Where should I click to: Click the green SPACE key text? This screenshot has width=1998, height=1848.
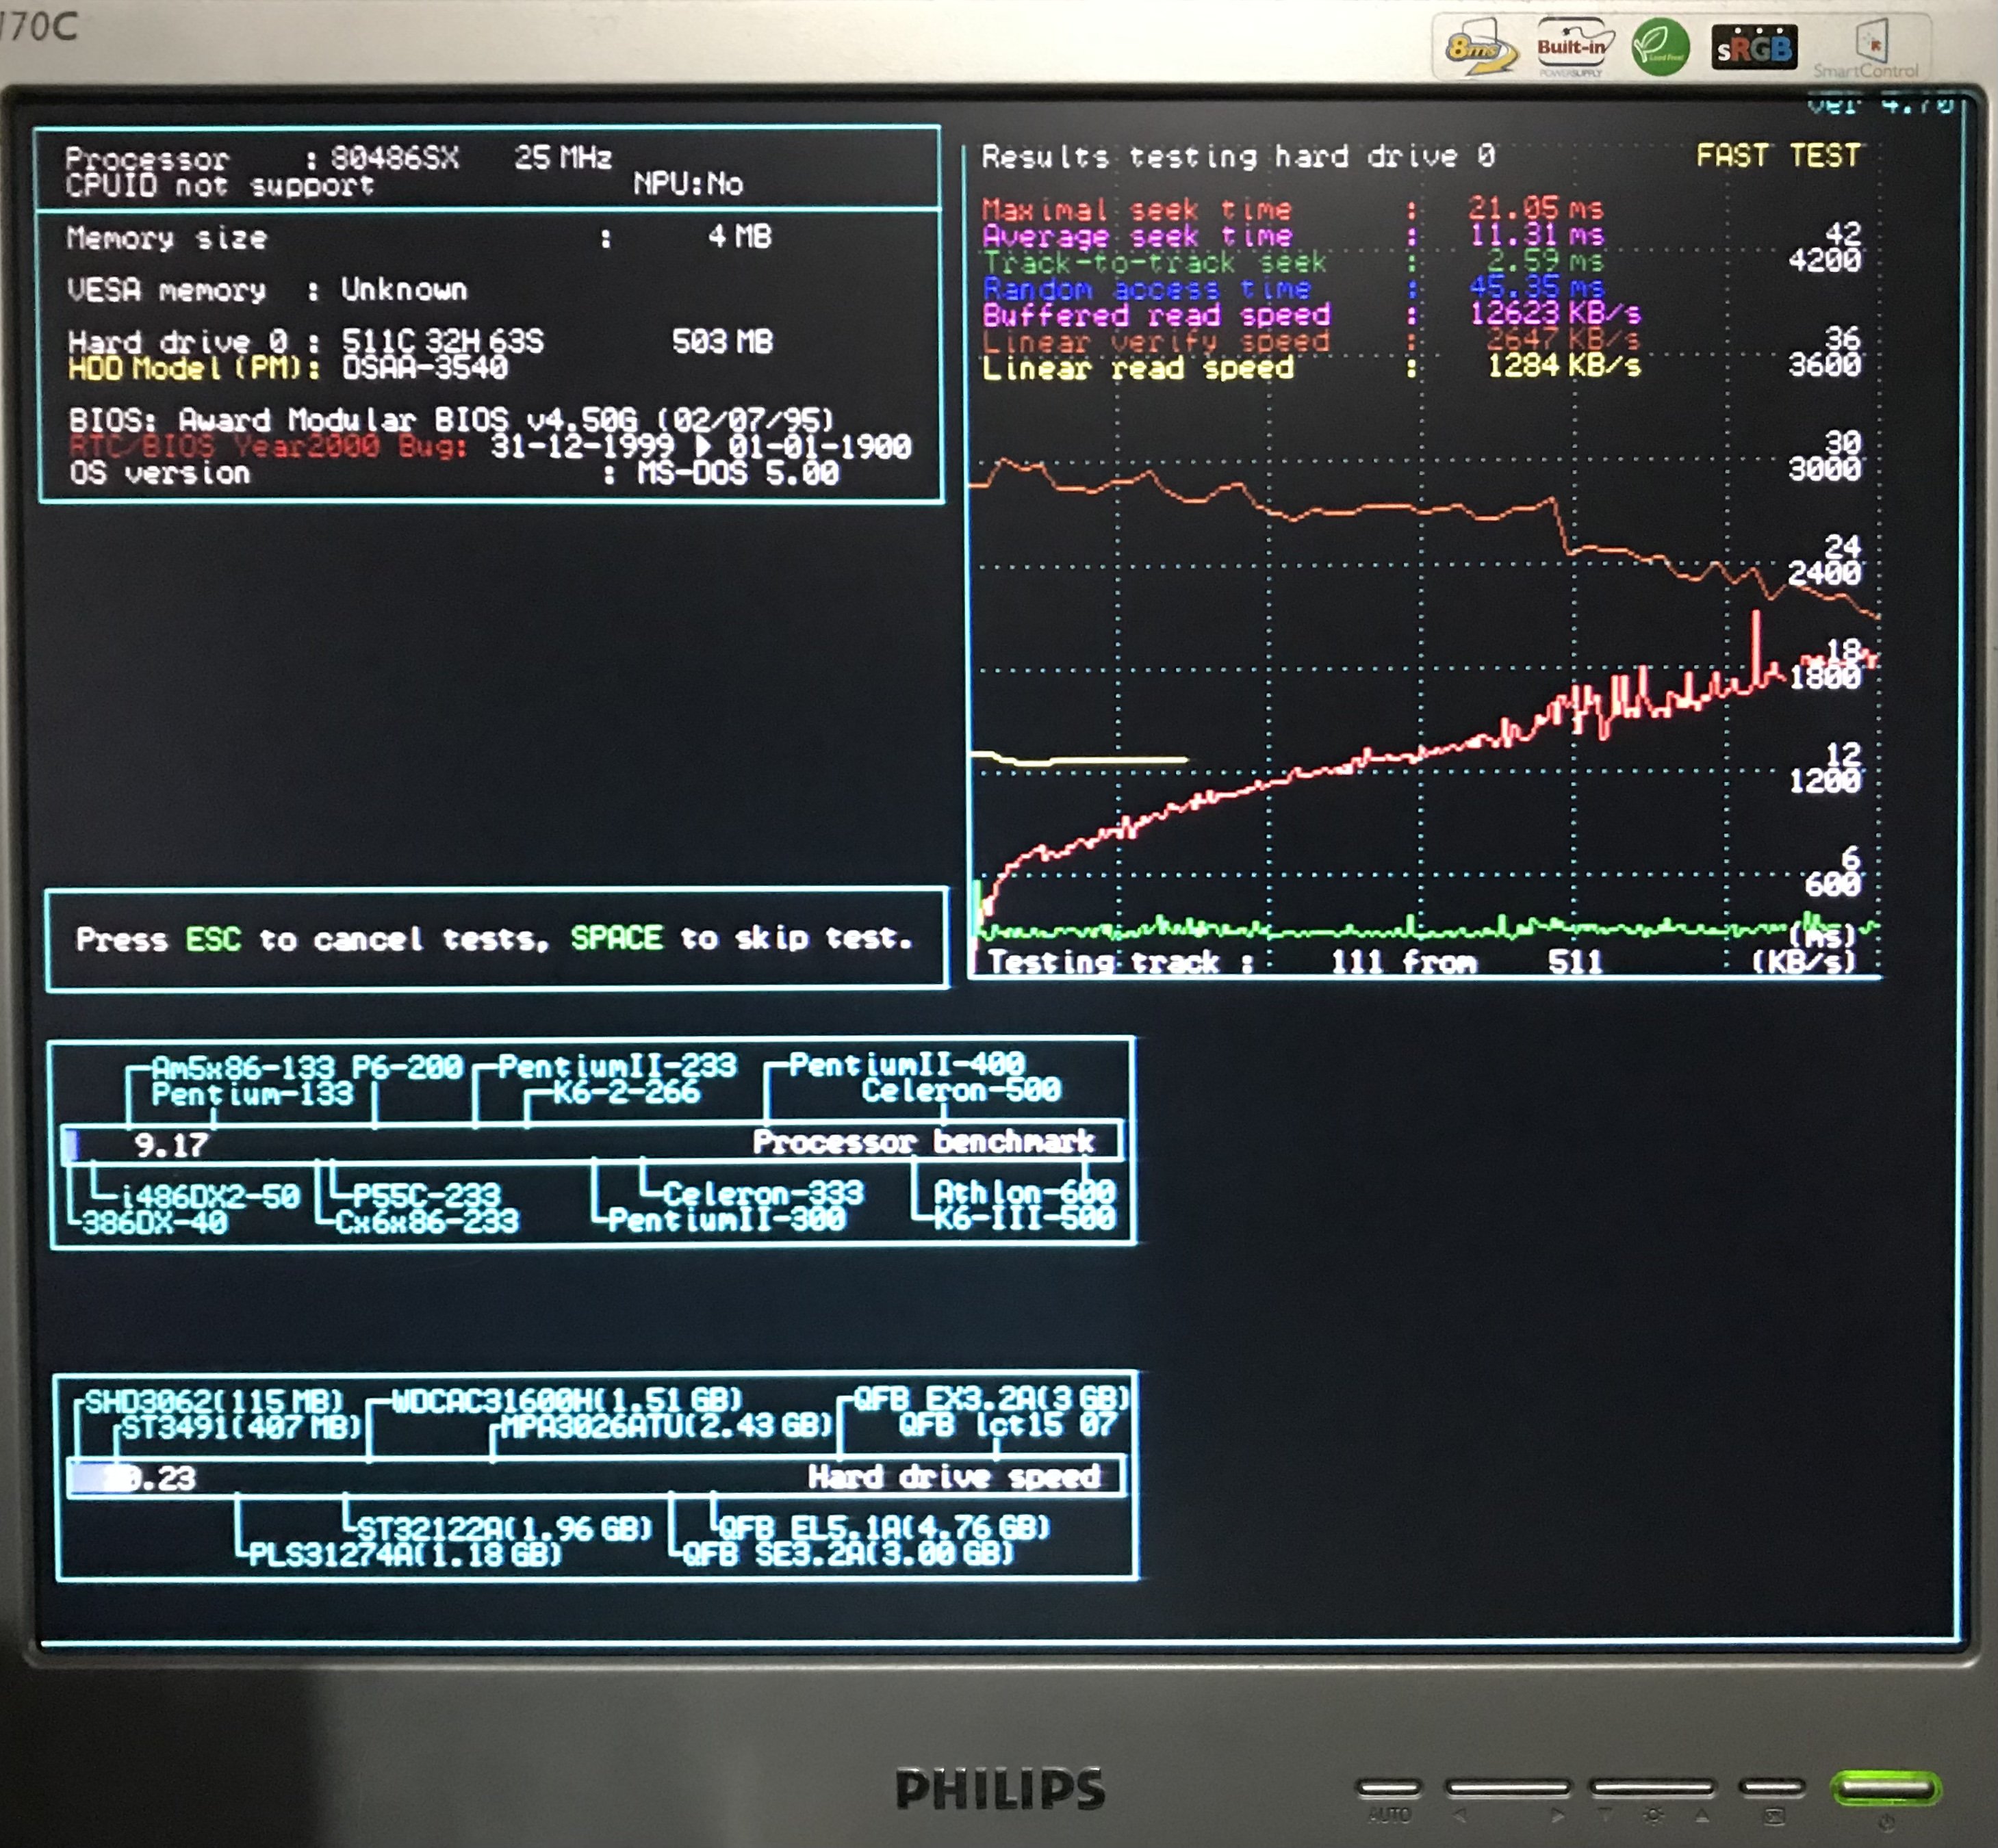coord(616,938)
